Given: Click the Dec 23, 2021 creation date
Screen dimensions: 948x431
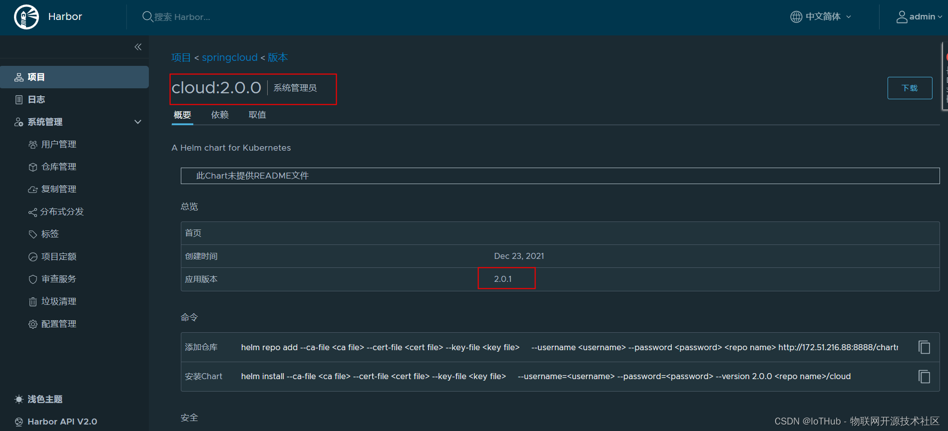Looking at the screenshot, I should [x=519, y=256].
